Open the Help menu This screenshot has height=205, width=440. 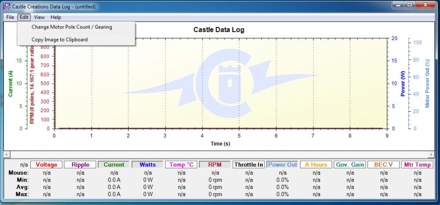pos(55,18)
